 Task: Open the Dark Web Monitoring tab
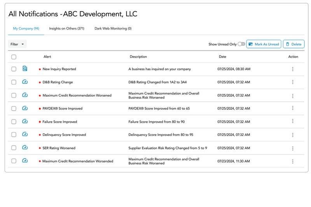click(x=113, y=28)
